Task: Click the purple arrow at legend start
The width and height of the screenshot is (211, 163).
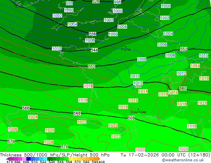Action: coord(8,159)
